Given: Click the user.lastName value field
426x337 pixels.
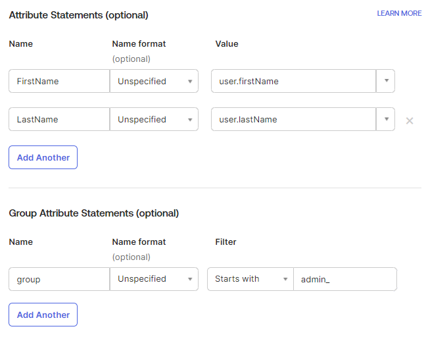Looking at the screenshot, I should coord(293,120).
